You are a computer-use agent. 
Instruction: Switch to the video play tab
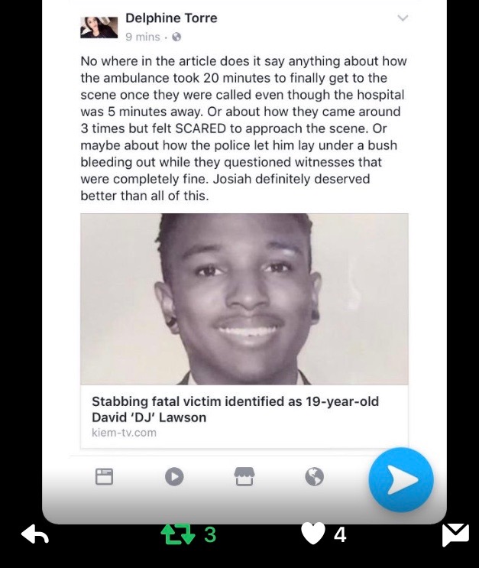(x=174, y=476)
